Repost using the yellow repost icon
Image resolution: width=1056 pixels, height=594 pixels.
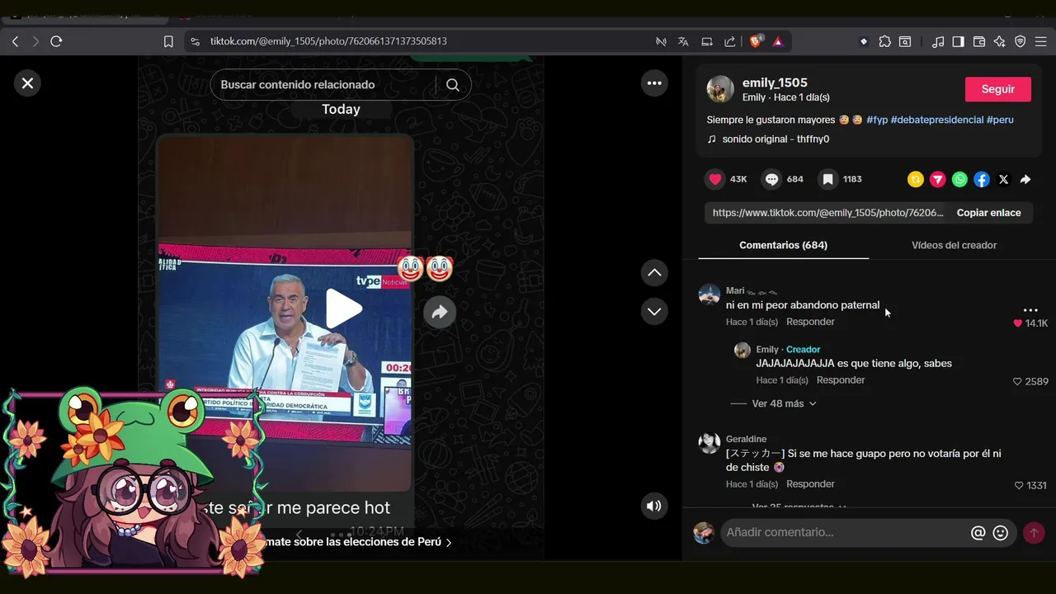coord(916,179)
